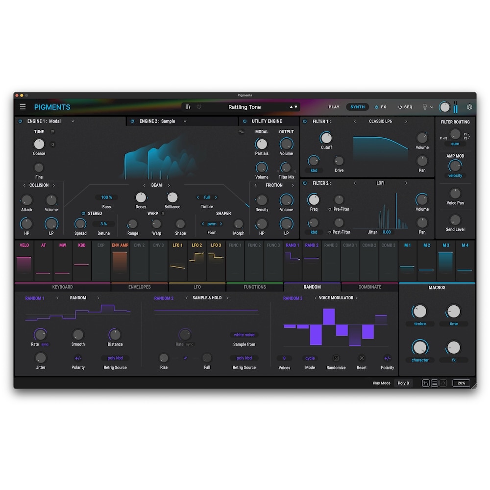Click the SEQ button
The image size is (490, 490).
[405, 107]
